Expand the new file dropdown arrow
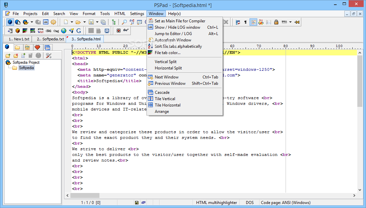The height and width of the screenshot is (208, 366). 72,22
